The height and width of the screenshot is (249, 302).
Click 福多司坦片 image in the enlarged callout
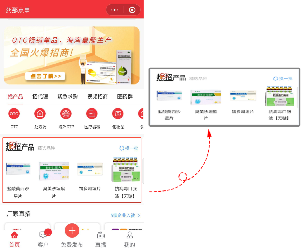pos(243,96)
